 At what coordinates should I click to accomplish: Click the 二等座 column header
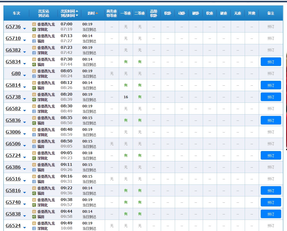tap(140, 13)
